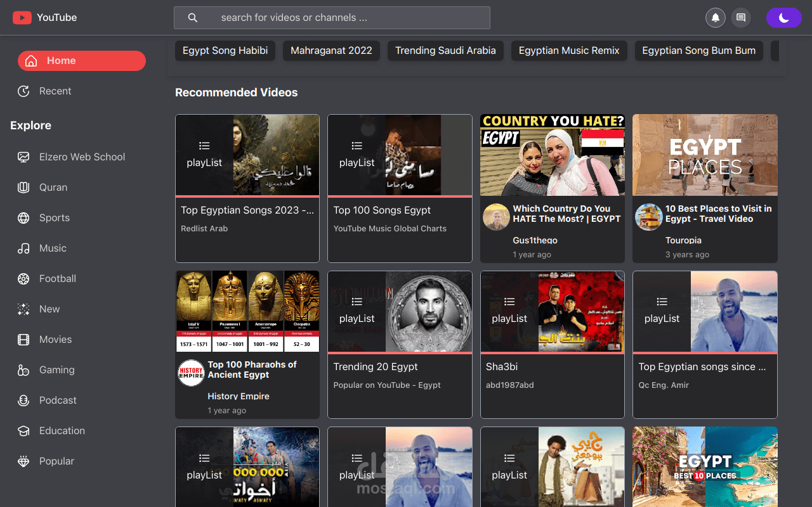Click the Education graduation cap icon
Viewport: 812px width, 507px height.
pyautogui.click(x=23, y=431)
